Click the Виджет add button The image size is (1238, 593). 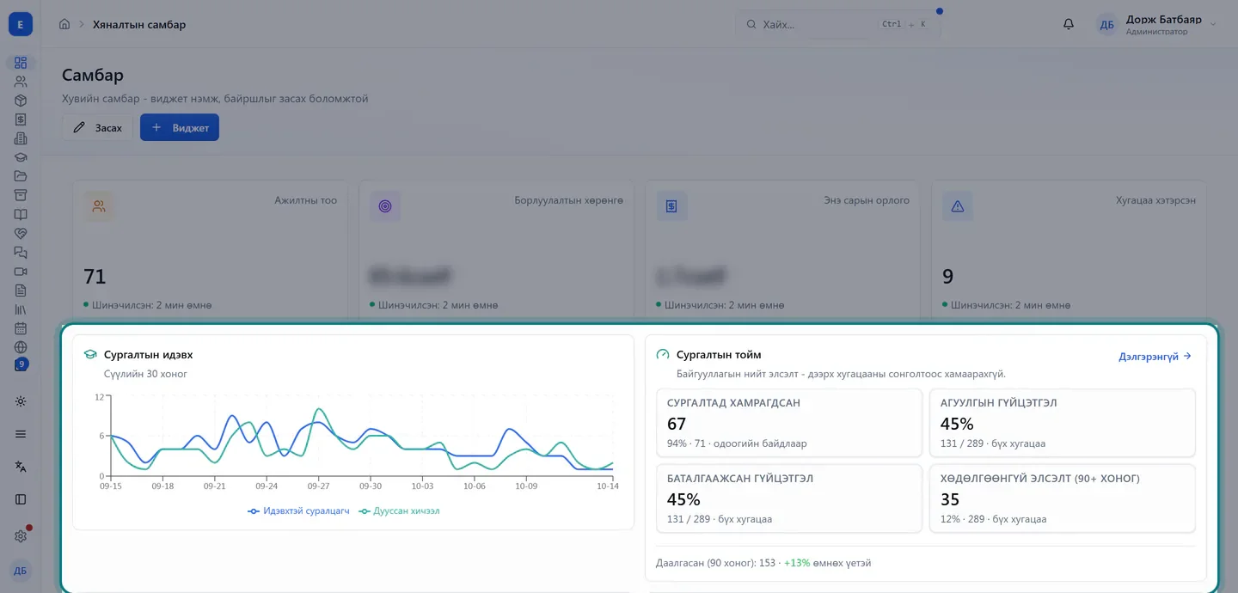pos(180,127)
